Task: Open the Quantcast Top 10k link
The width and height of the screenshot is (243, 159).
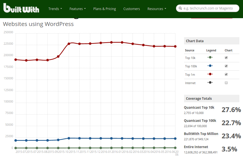Action: point(199,108)
